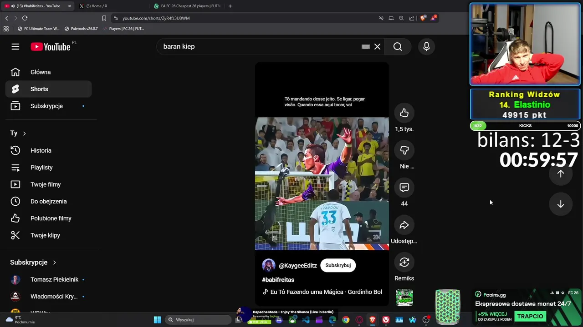Open the YouTube hamburger guide menu
Image resolution: width=583 pixels, height=327 pixels.
click(x=15, y=47)
